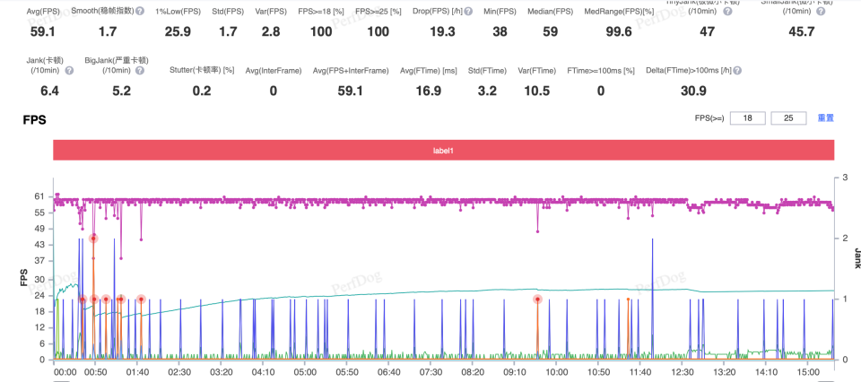Click the FPS dip point near 09:35
The image size is (861, 382).
point(537,231)
